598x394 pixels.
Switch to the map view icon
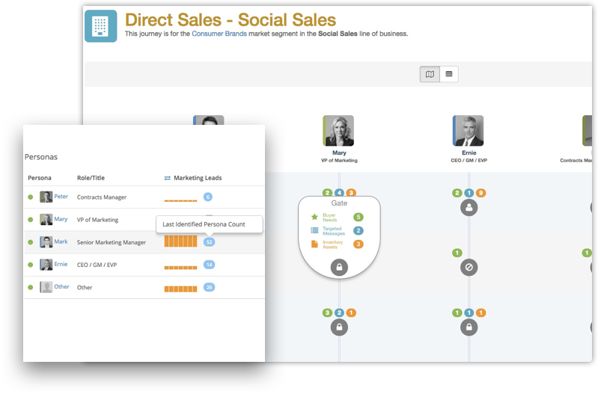coord(430,74)
